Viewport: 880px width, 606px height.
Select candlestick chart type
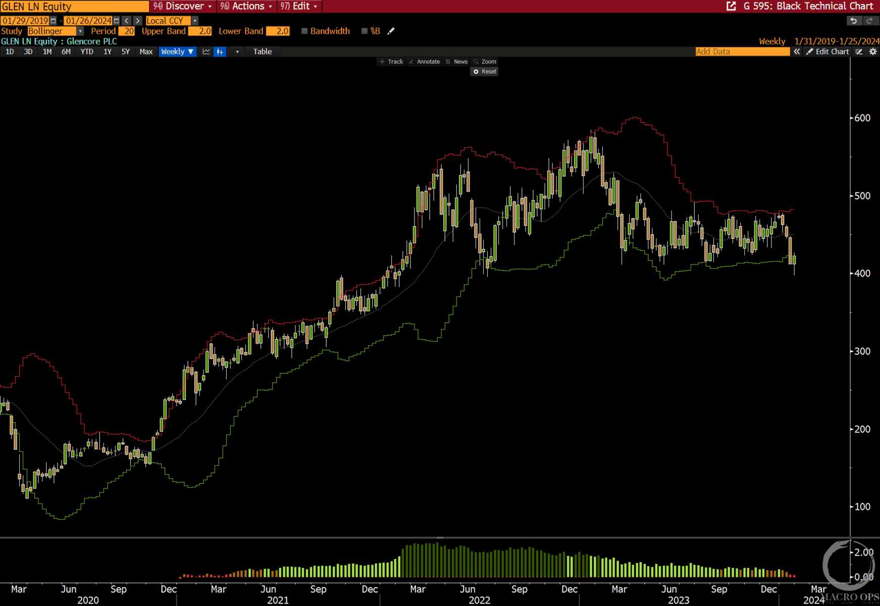coord(220,52)
